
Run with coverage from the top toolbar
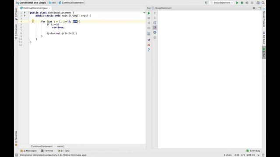pos(247,3)
